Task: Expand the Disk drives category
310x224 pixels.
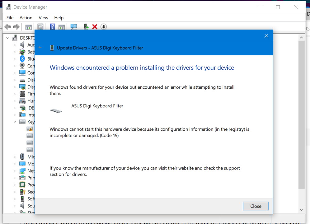Action: (15, 80)
